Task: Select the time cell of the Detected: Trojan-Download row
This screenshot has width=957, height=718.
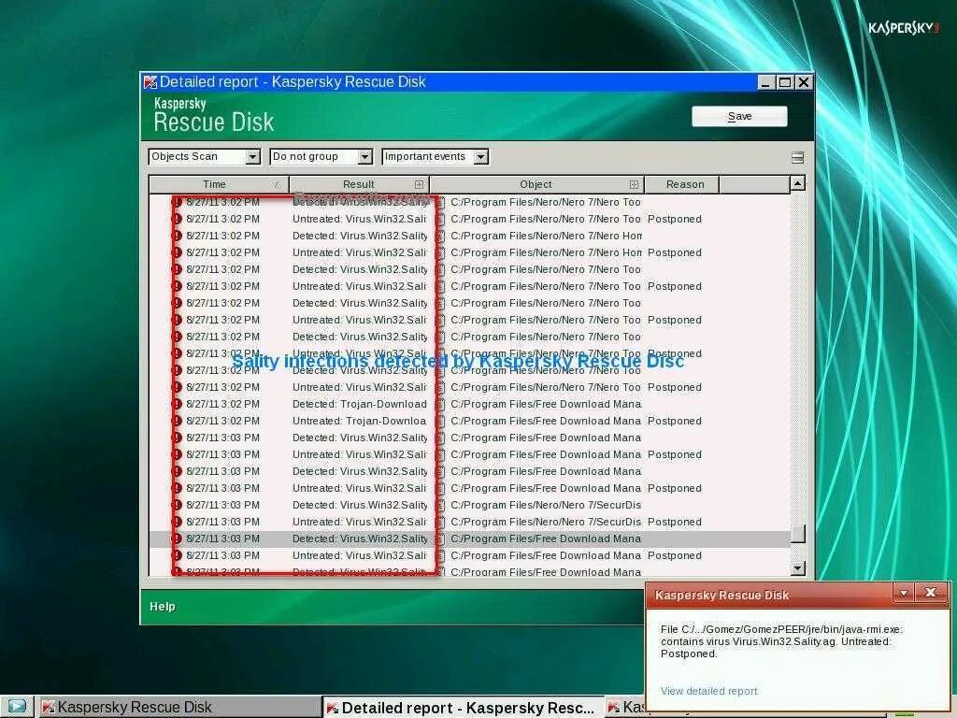Action: coord(222,404)
